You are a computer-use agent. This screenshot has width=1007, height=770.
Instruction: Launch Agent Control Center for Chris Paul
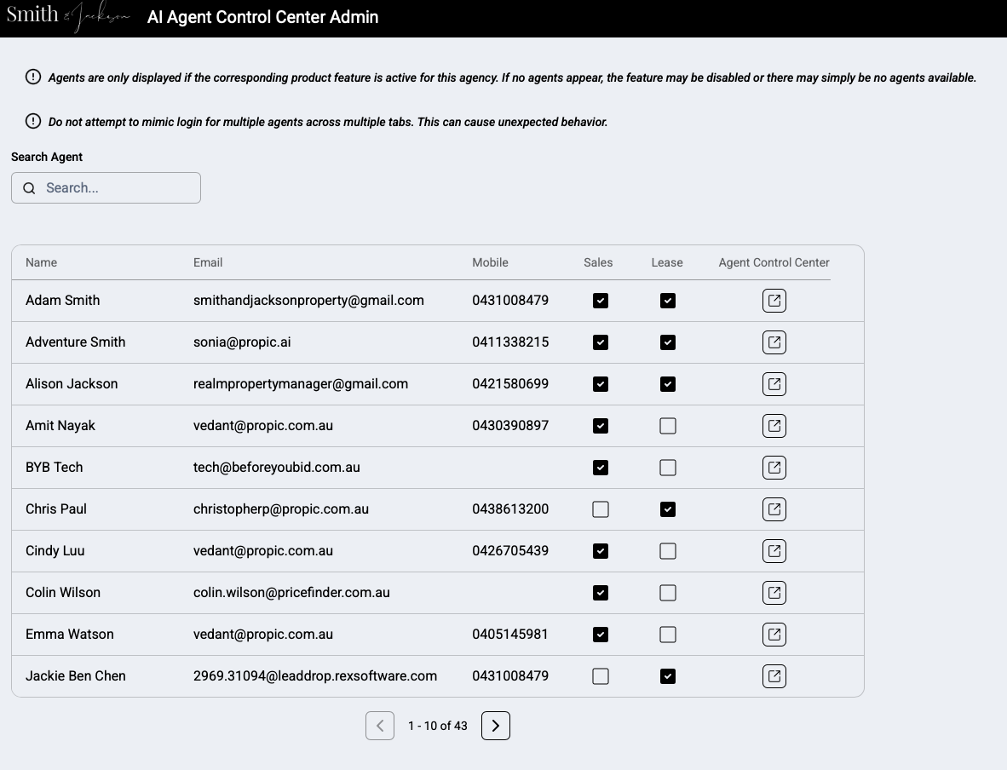tap(774, 509)
